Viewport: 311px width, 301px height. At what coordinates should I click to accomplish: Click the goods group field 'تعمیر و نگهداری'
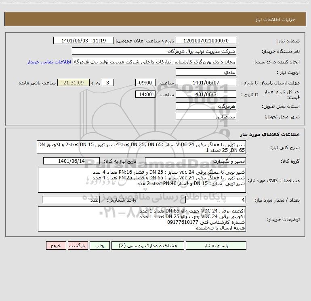tap(195, 161)
